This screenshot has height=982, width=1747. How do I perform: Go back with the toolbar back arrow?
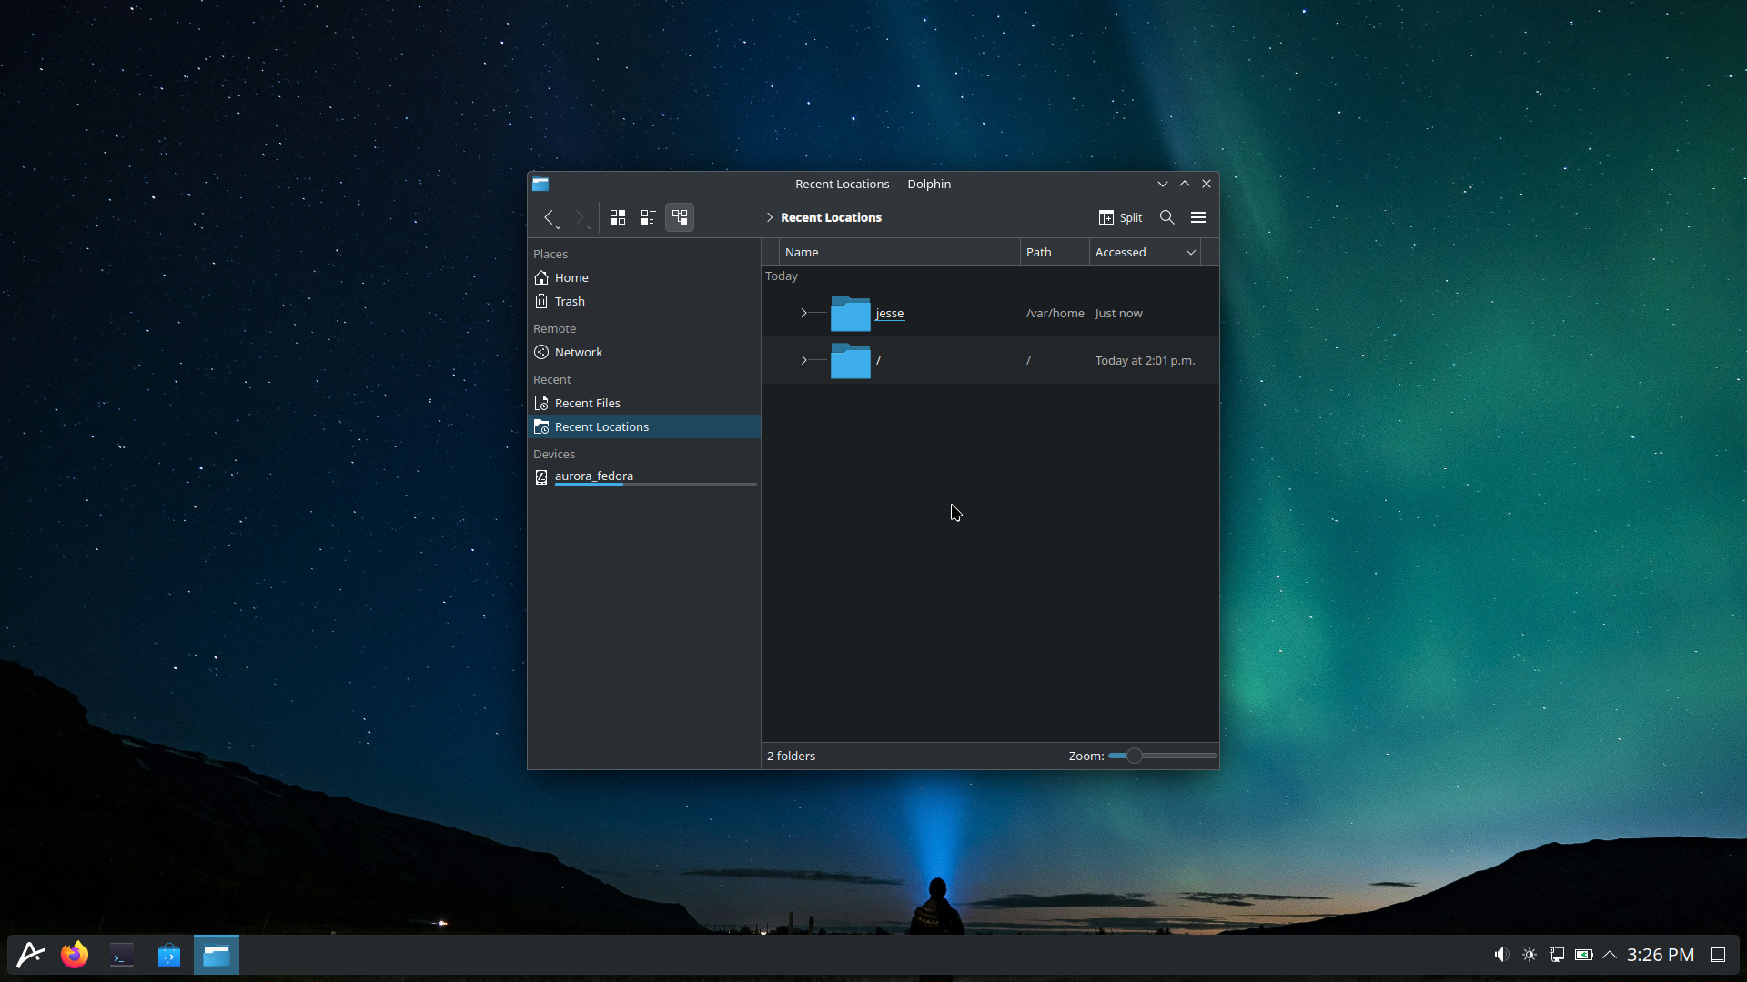coord(549,217)
